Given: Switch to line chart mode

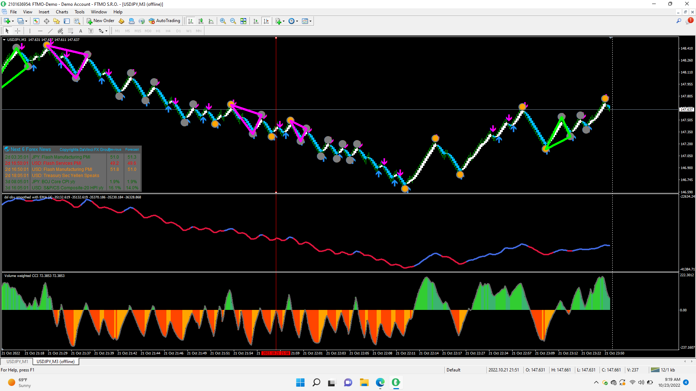Looking at the screenshot, I should pyautogui.click(x=211, y=21).
